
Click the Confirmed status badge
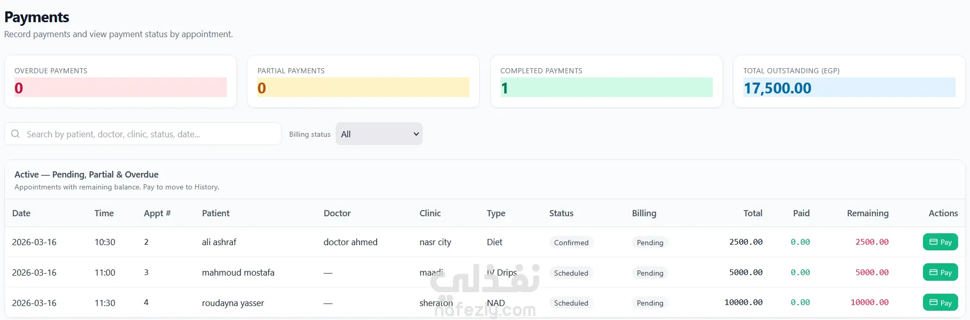pos(571,243)
